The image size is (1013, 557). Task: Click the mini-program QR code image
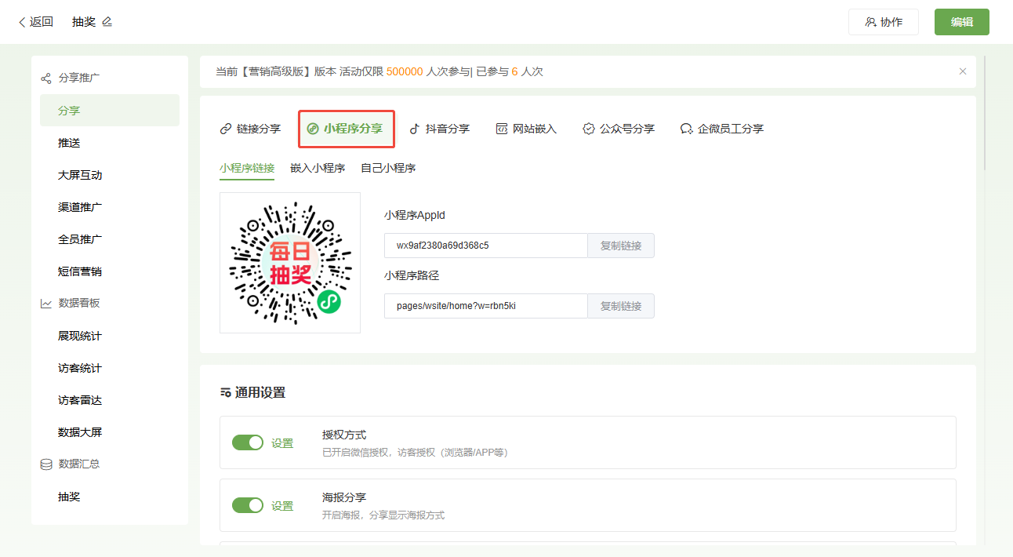290,263
